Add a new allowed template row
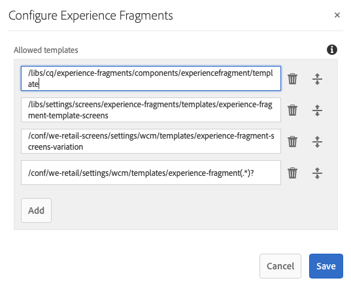The image size is (351, 287). 36,211
